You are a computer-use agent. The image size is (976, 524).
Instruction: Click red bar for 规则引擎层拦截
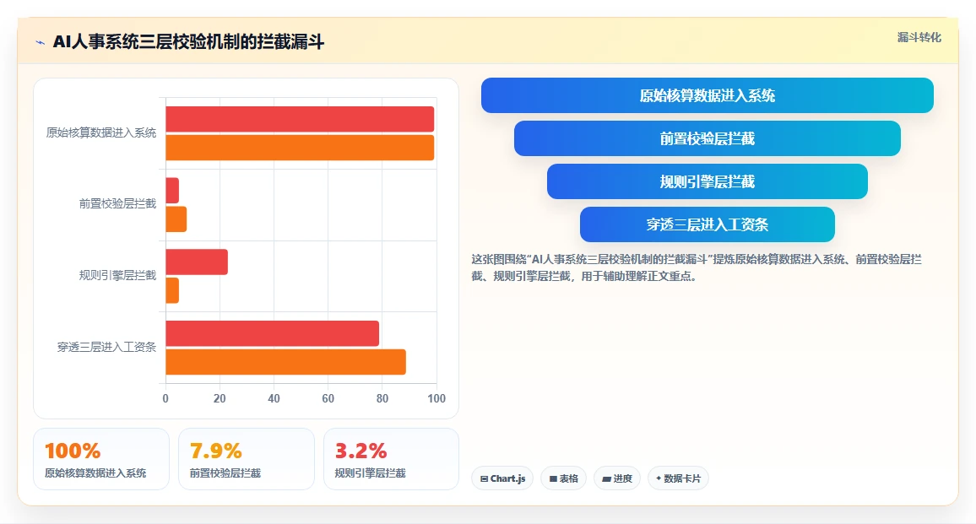point(197,262)
